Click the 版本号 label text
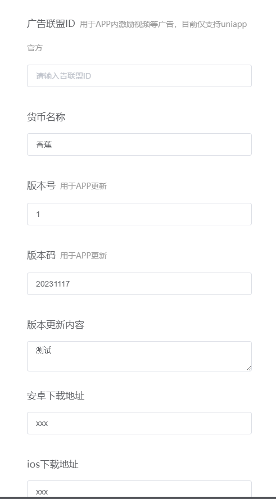Viewport: 276px width, 499px height. [x=42, y=185]
